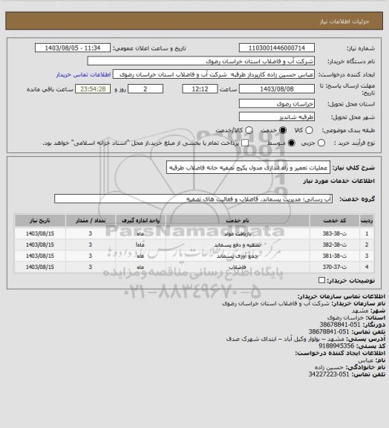This screenshot has height=428, width=389.
Task: Click the بازیافت مواد service name
Action: point(238,234)
